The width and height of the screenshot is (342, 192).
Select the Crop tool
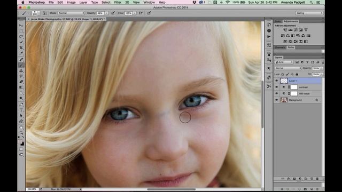[x=21, y=47]
